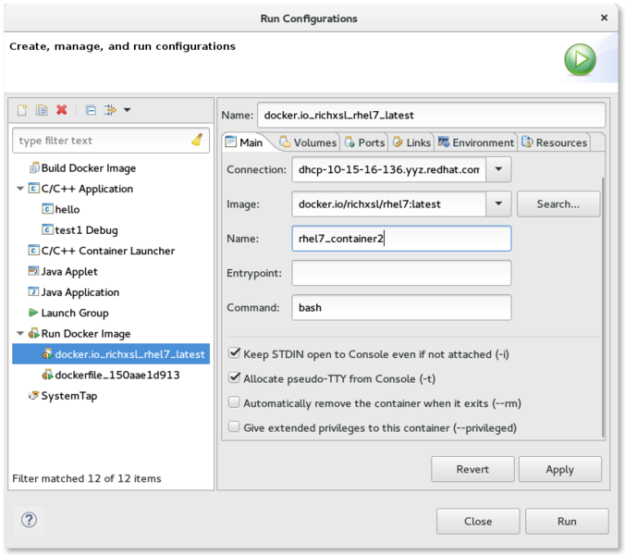Viewport: 625px width, 555px height.
Task: Open help with question mark icon
Action: coord(29,520)
